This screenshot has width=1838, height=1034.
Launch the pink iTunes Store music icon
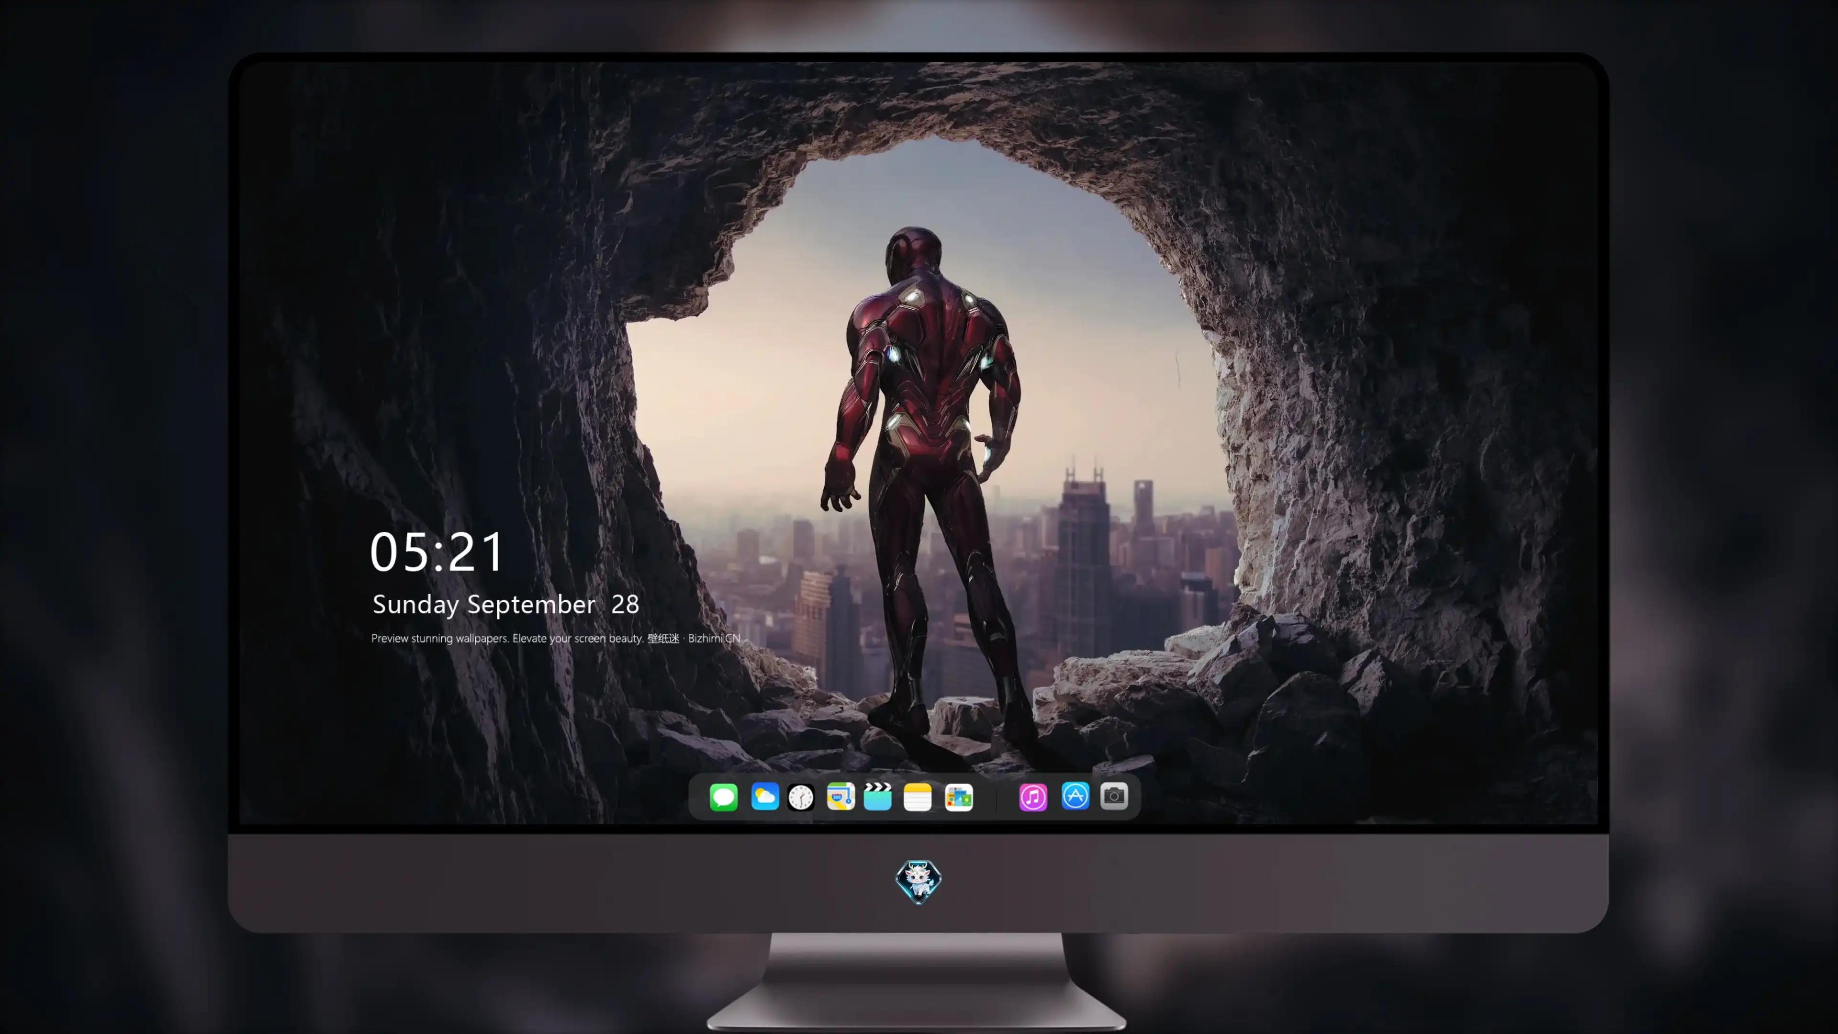(x=1033, y=797)
